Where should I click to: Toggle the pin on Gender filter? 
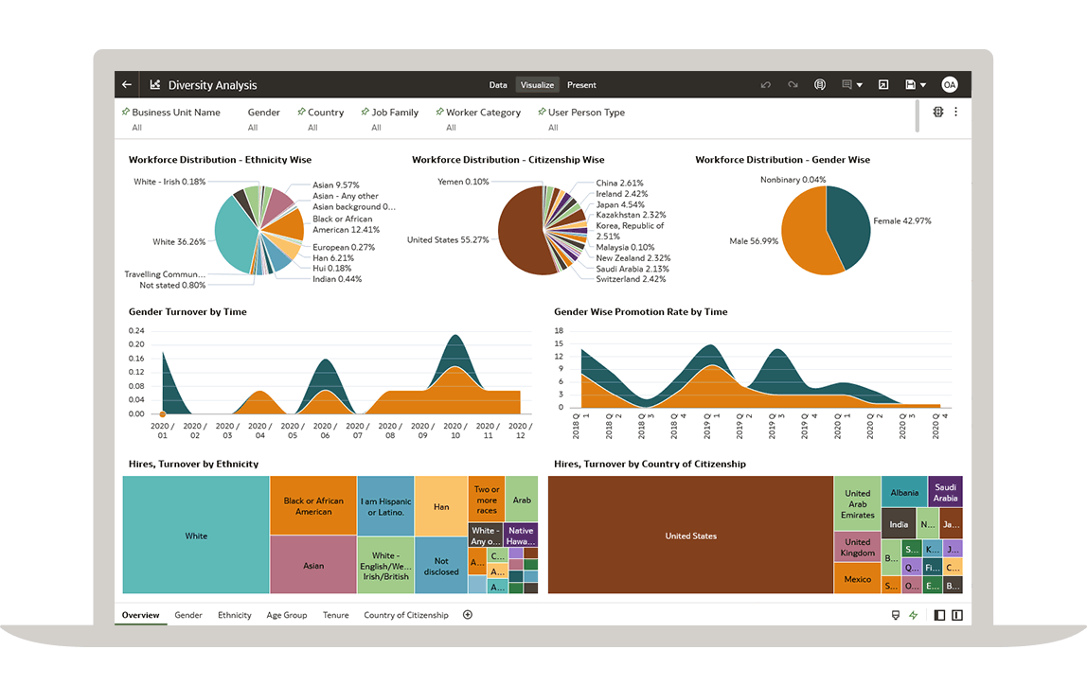pos(241,112)
